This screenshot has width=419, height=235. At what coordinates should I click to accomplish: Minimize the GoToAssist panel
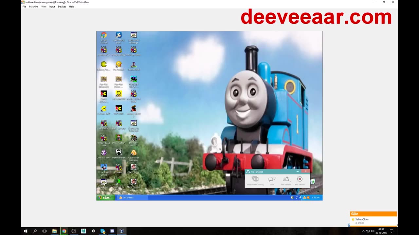(298, 171)
